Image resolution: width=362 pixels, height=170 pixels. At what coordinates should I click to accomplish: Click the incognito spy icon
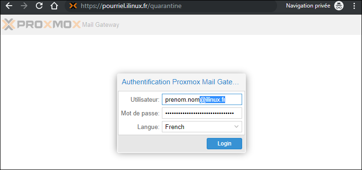[x=339, y=6]
